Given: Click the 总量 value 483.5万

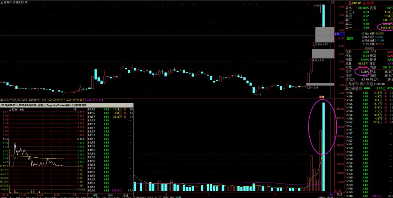Looking at the screenshot, I should pos(364,64).
